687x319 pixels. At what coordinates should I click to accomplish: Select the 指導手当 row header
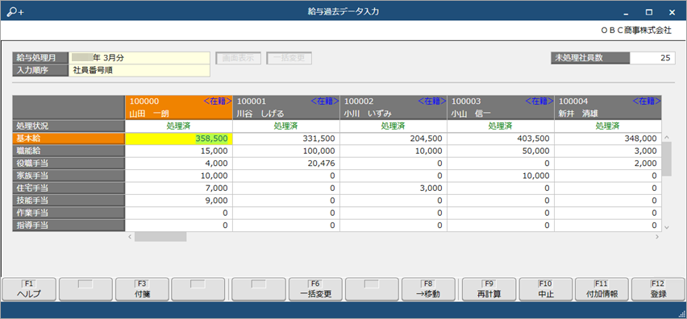pyautogui.click(x=69, y=226)
